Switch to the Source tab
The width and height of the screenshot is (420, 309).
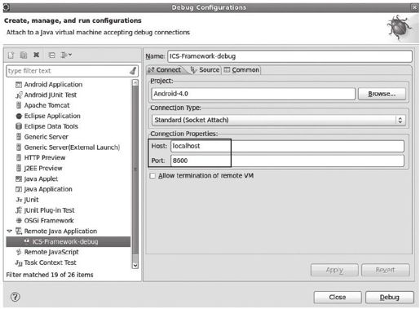coord(206,70)
